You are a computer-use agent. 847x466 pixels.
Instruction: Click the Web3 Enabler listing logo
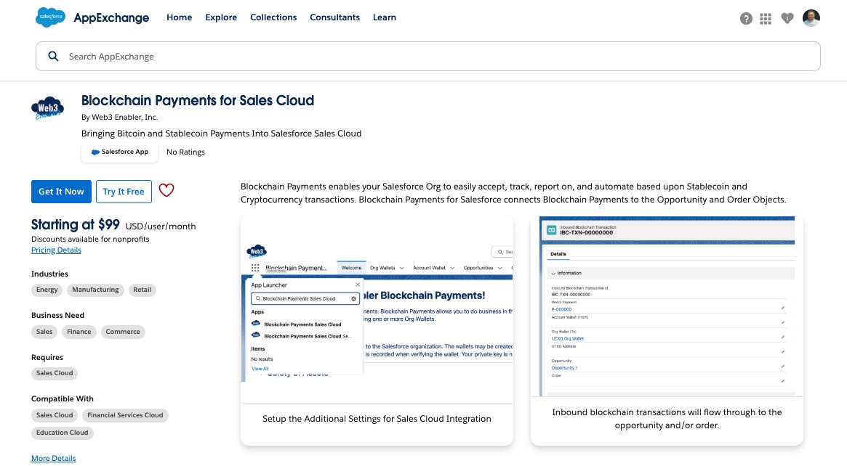(x=47, y=107)
